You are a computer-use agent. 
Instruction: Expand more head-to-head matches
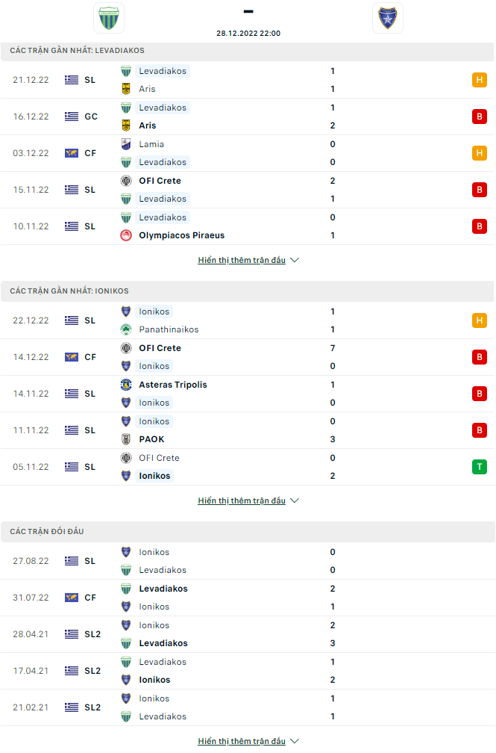click(x=248, y=742)
